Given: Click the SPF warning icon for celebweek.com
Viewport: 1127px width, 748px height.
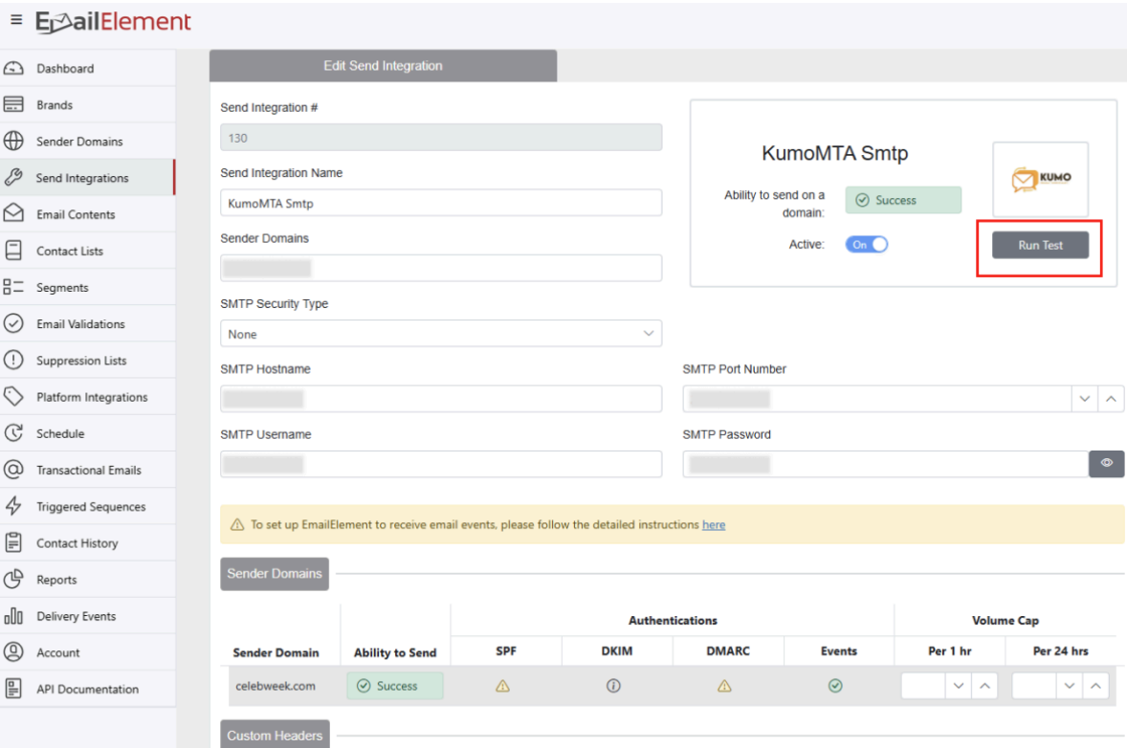Looking at the screenshot, I should coord(502,686).
